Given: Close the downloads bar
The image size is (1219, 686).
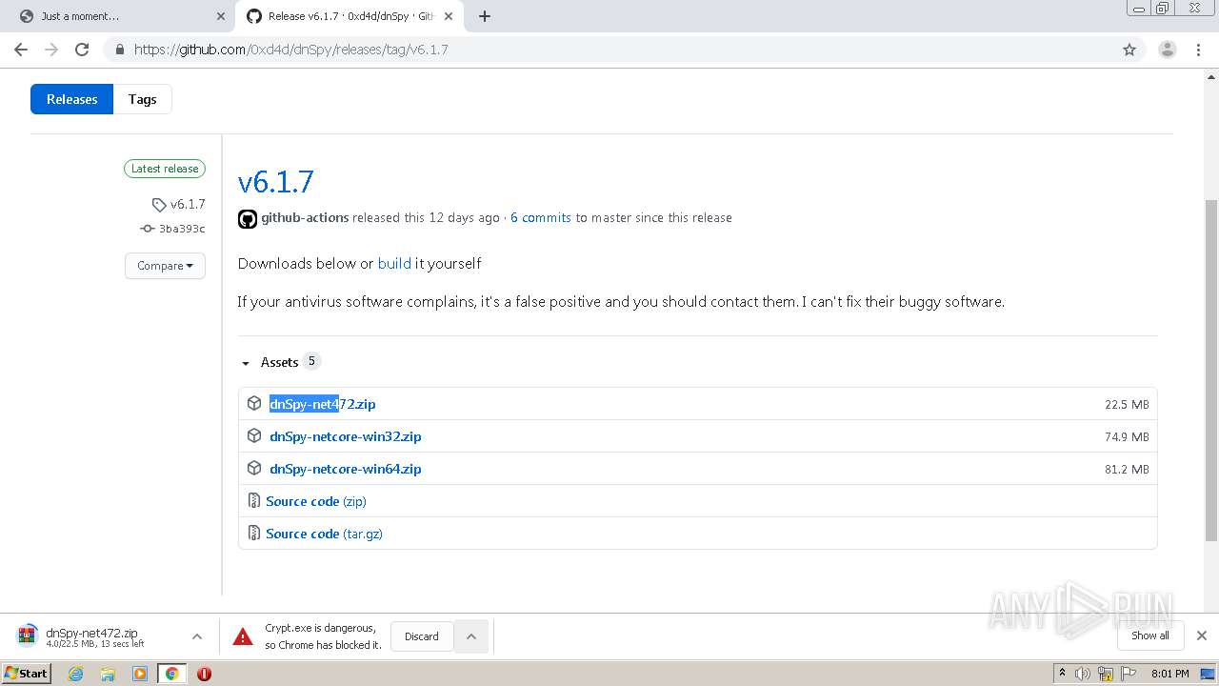Looking at the screenshot, I should pyautogui.click(x=1202, y=636).
